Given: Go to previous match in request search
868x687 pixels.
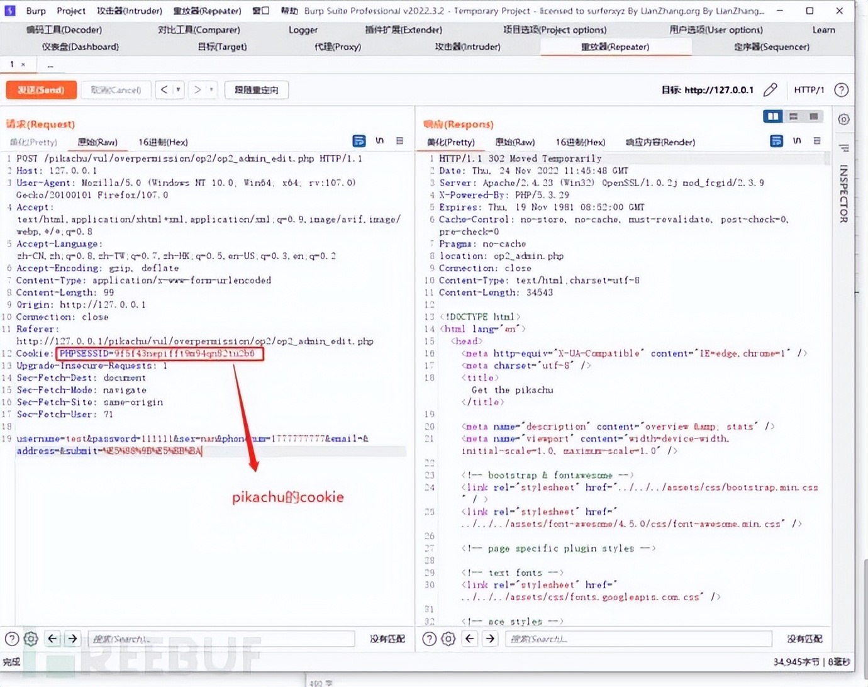Looking at the screenshot, I should [x=52, y=639].
